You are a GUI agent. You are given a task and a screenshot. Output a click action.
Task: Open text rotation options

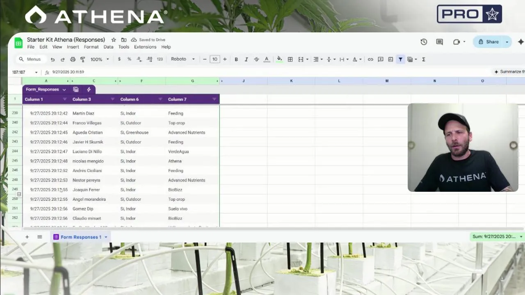click(x=357, y=59)
